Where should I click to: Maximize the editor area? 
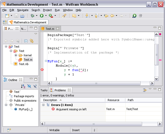160,28
